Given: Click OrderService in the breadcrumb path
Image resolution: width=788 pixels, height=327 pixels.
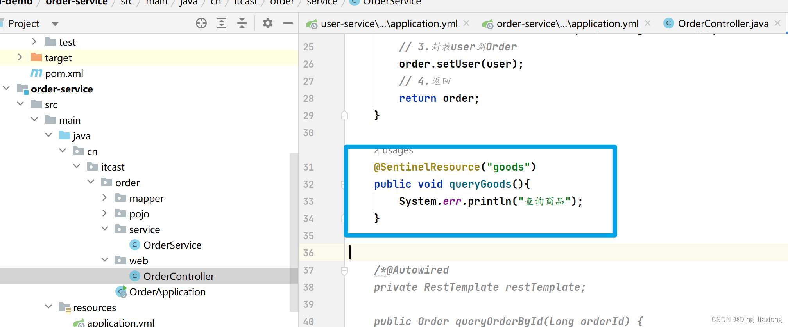Looking at the screenshot, I should point(392,2).
